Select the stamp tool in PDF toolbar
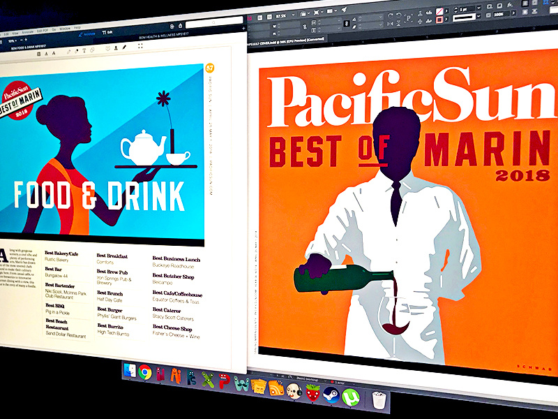 coord(116,48)
